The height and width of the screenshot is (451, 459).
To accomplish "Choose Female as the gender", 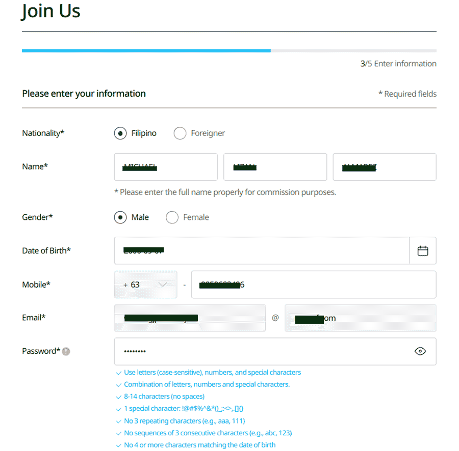I will click(172, 217).
